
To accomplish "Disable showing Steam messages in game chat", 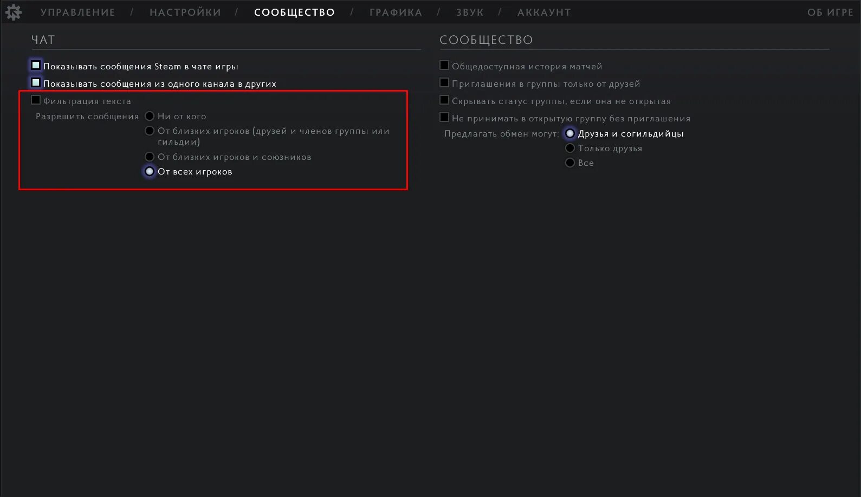I will tap(36, 66).
